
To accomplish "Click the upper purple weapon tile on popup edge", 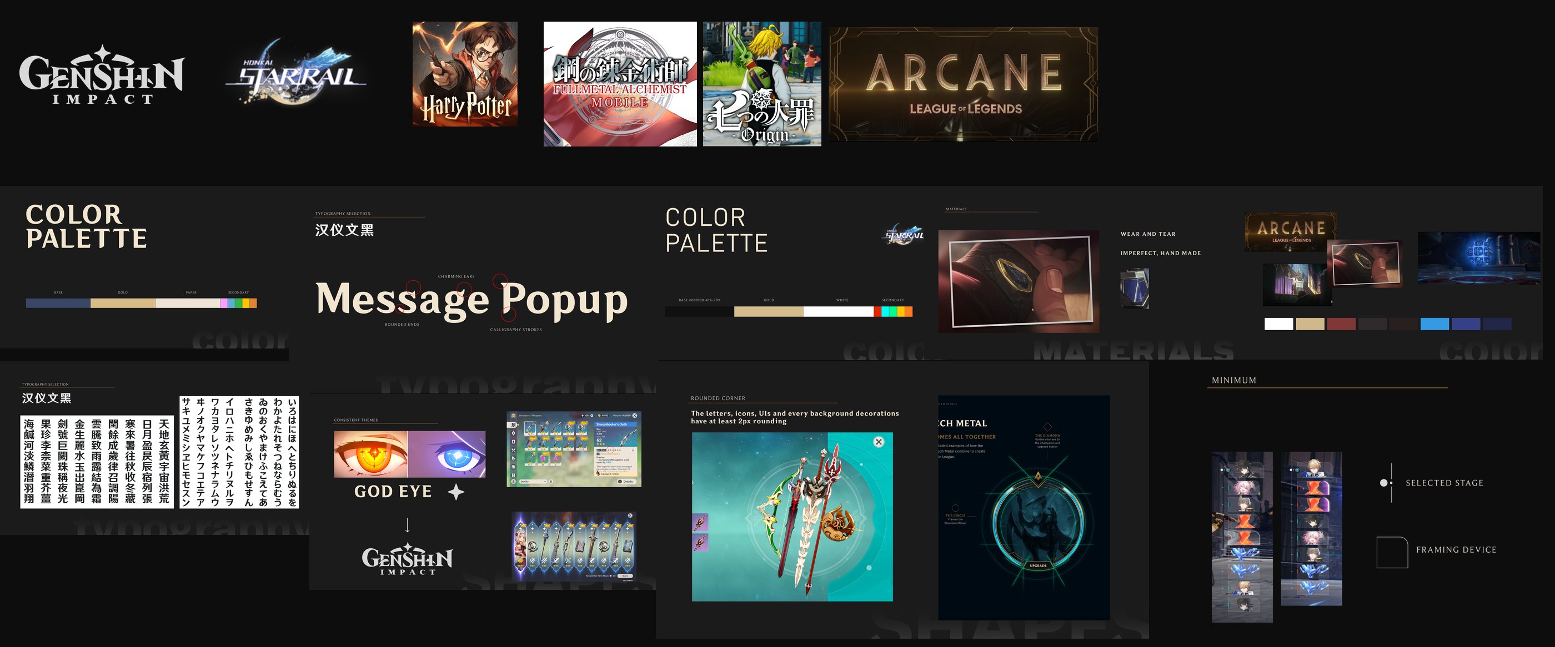I will [x=699, y=522].
